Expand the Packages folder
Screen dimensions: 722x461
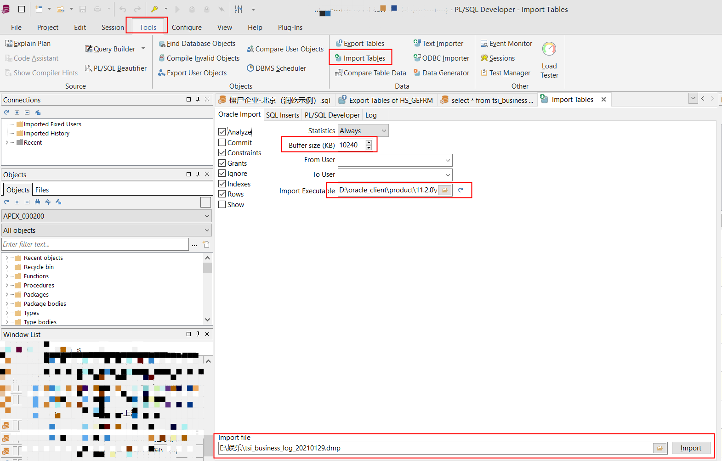click(6, 295)
